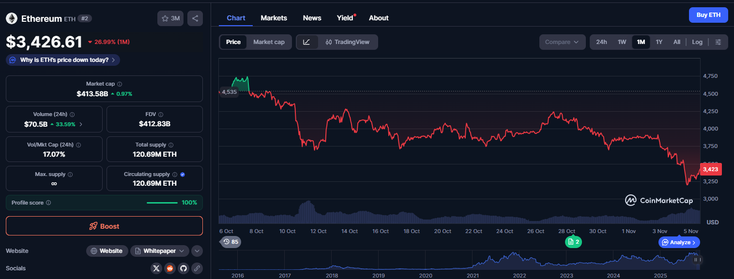734x279 pixels.
Task: Open Ethereum's GitHub page via GitHub icon
Action: tap(183, 268)
